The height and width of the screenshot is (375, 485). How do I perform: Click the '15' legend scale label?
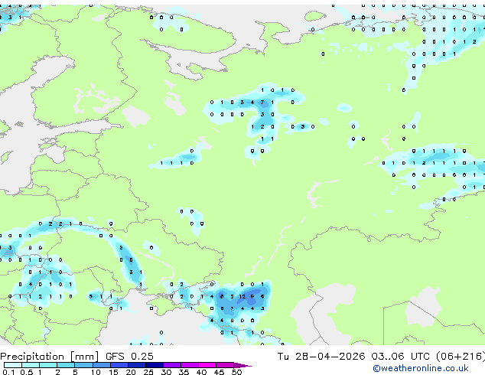point(113,372)
